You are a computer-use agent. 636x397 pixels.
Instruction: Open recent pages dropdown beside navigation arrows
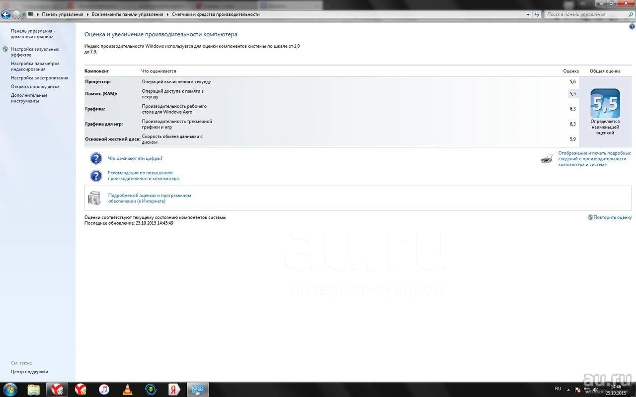(x=24, y=14)
